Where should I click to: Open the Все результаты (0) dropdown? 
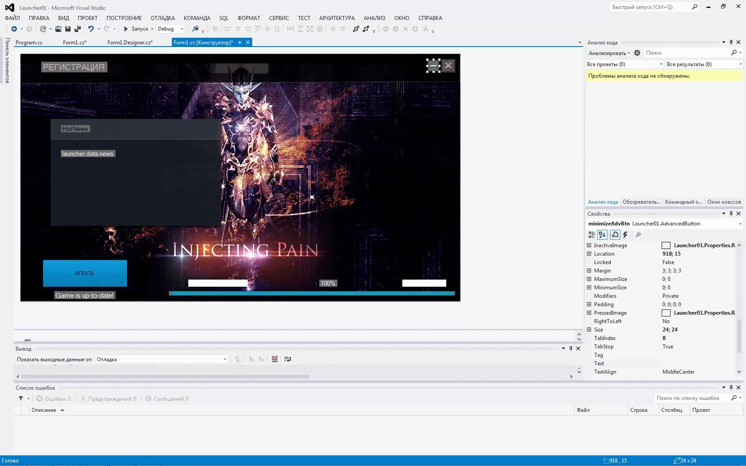tap(740, 64)
